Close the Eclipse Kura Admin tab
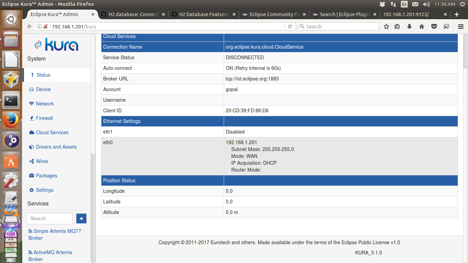Screen dimensions: 468x263 (x=93, y=14)
